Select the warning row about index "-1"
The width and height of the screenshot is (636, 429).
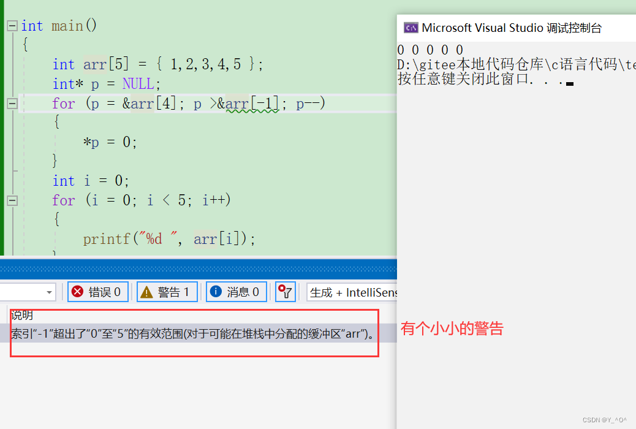pyautogui.click(x=199, y=333)
